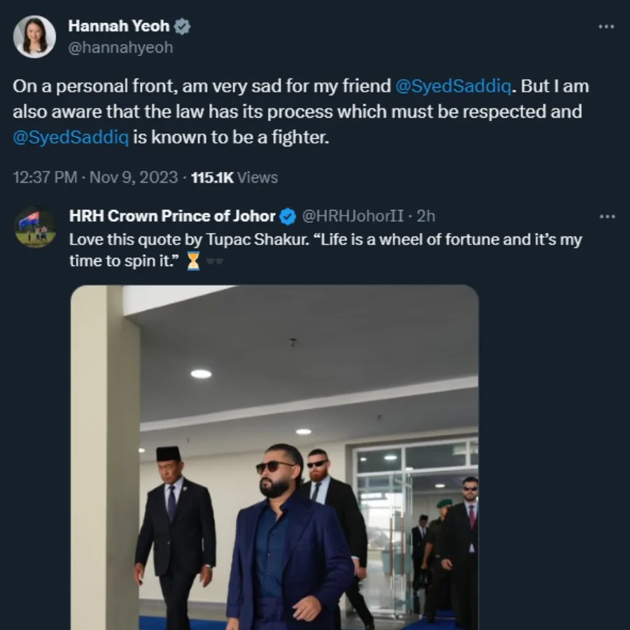The height and width of the screenshot is (630, 630).
Task: Open Hannah Yeoh's profile picture
Action: (34, 36)
